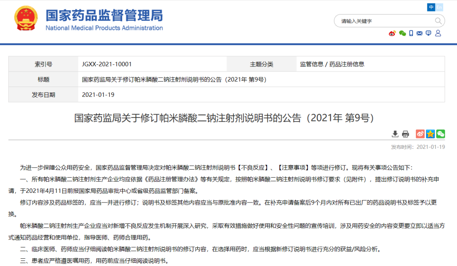Switch language to English 'En'

click(x=439, y=7)
